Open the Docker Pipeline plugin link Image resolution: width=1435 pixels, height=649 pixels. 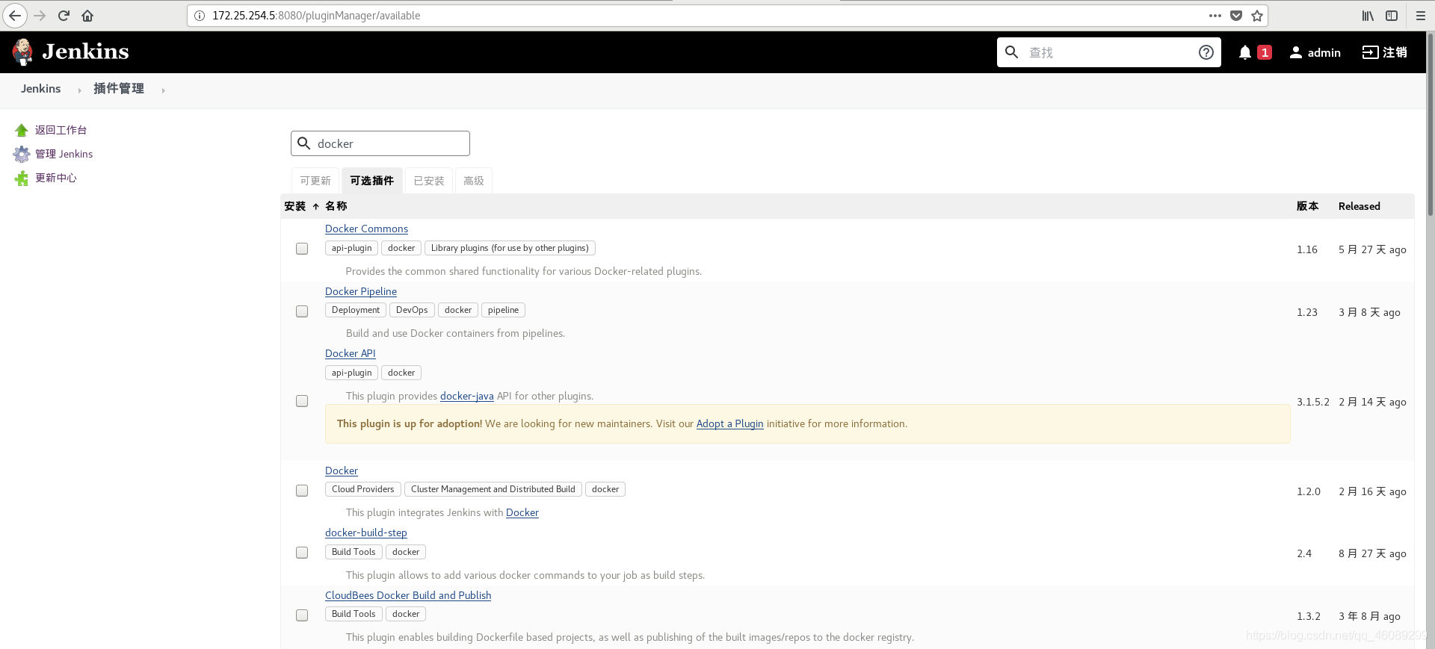(361, 291)
